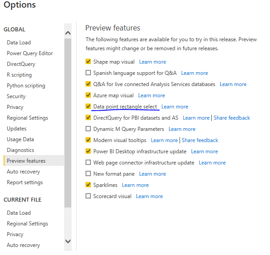The image size is (270, 255).
Task: Uncheck Power BI Desktop infrastructure update
Action: click(x=88, y=151)
